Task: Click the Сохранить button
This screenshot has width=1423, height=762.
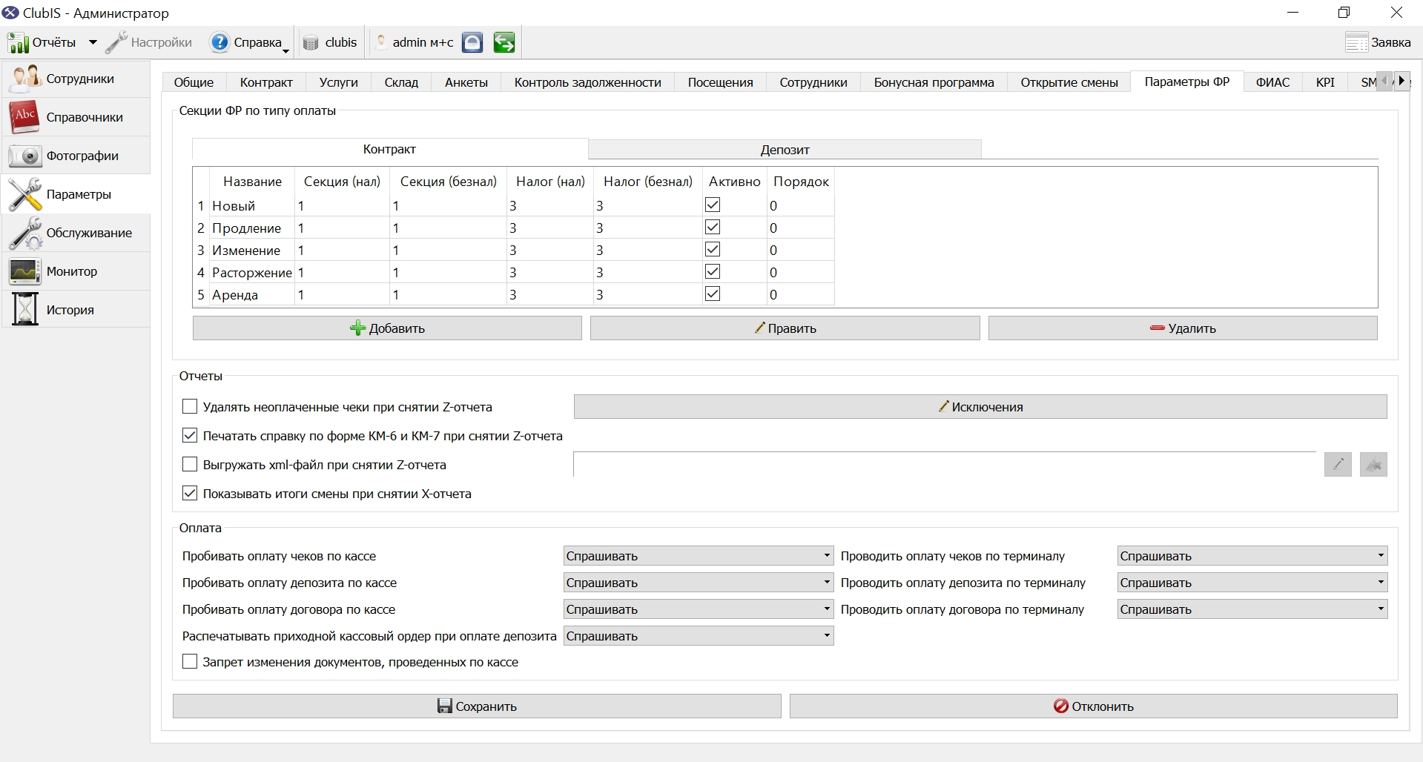Action: click(477, 706)
